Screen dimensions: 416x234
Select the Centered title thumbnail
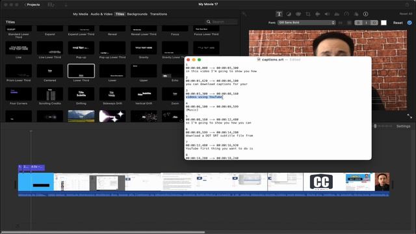(x=50, y=71)
